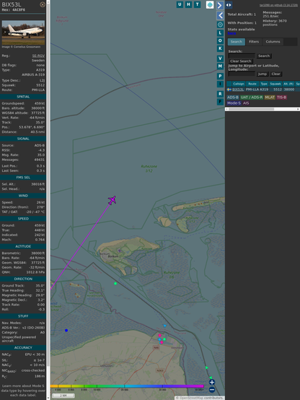Switch to the Columns tab
Image resolution: width=300 pixels, height=400 pixels.
tap(273, 42)
